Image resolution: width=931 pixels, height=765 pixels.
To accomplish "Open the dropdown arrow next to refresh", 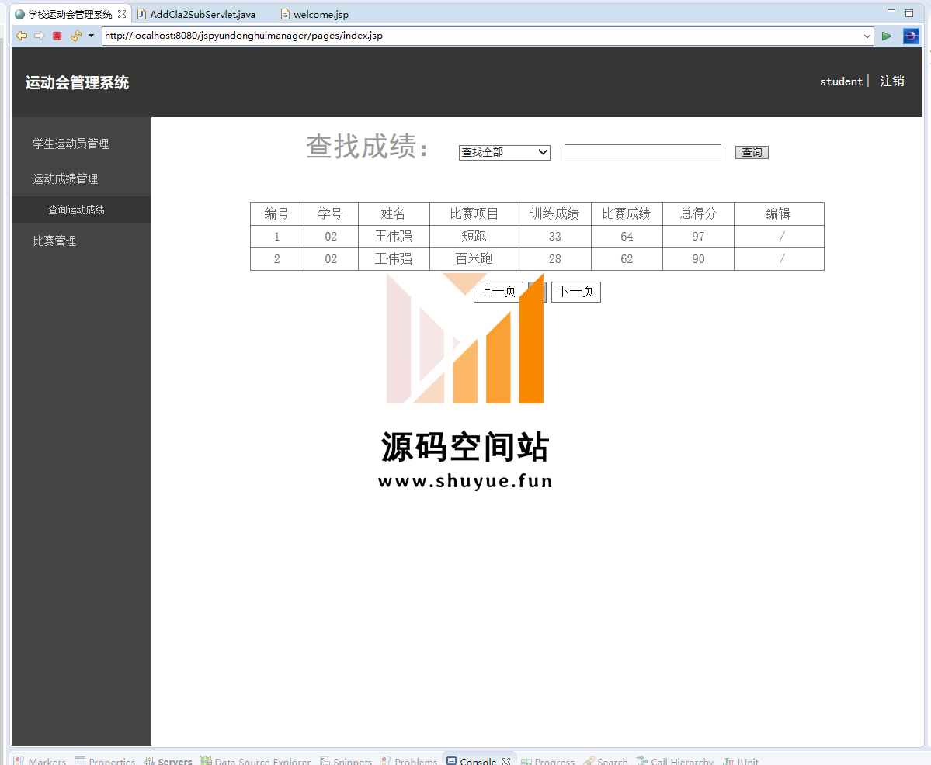I will (91, 36).
